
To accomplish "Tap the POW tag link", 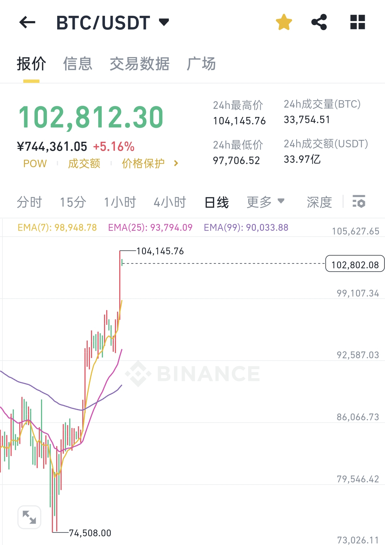I will coord(35,163).
